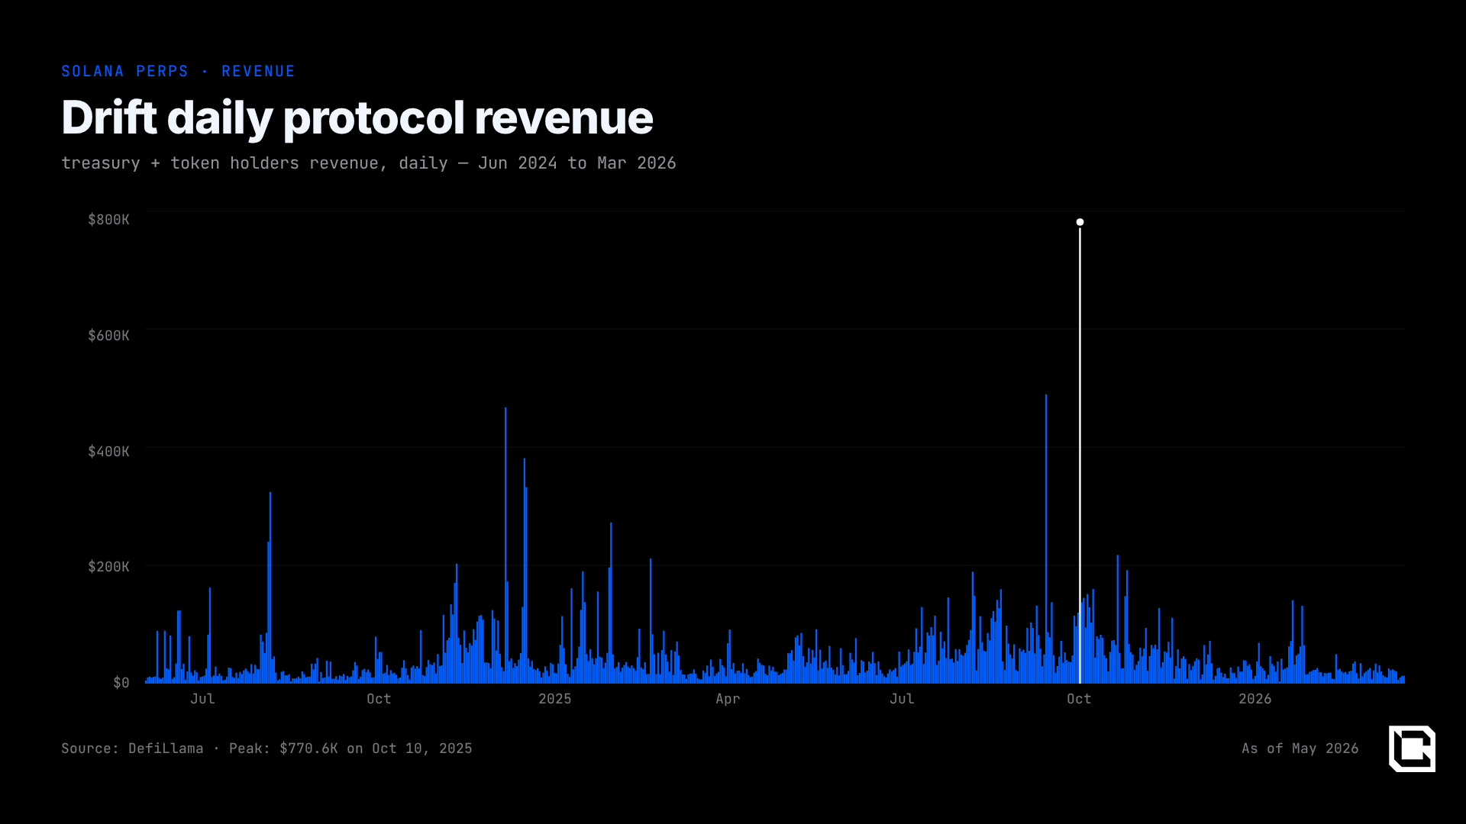Click the 'Source: DefiLlama' footer text
The height and width of the screenshot is (824, 1466).
coord(132,748)
